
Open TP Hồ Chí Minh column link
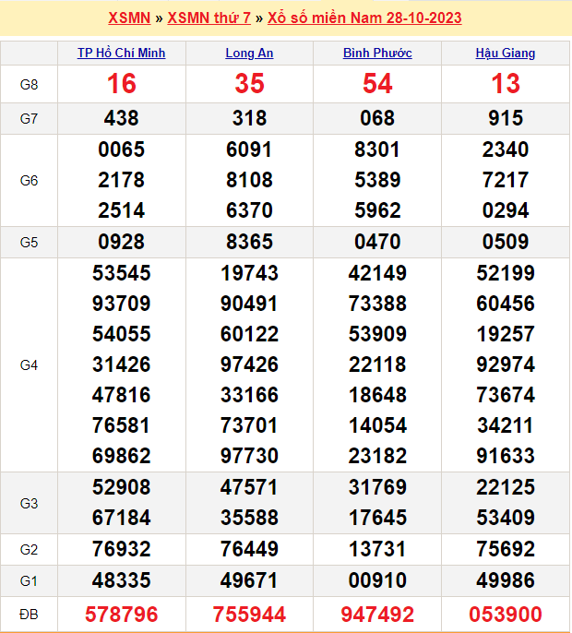pyautogui.click(x=122, y=54)
